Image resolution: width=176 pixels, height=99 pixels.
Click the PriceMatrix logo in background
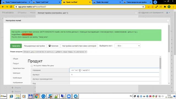(x=8, y=13)
